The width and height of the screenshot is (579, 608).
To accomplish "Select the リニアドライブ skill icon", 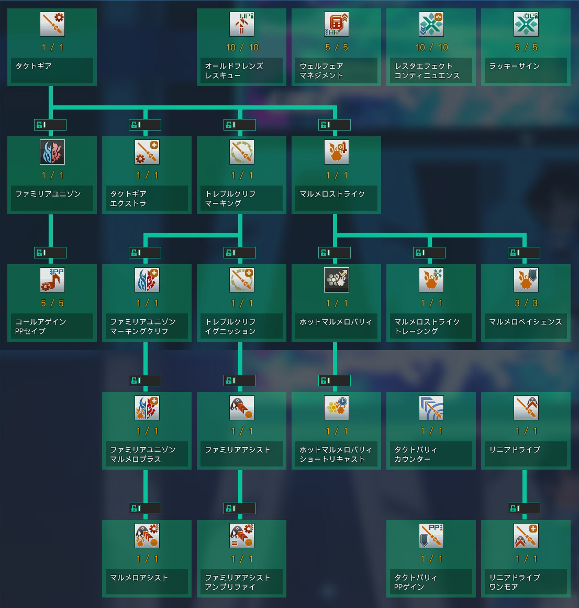I will point(526,408).
